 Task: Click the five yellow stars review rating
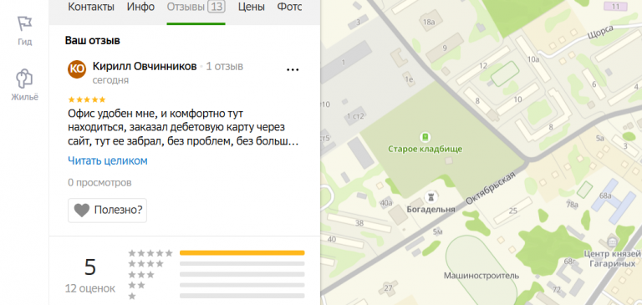[x=87, y=99]
